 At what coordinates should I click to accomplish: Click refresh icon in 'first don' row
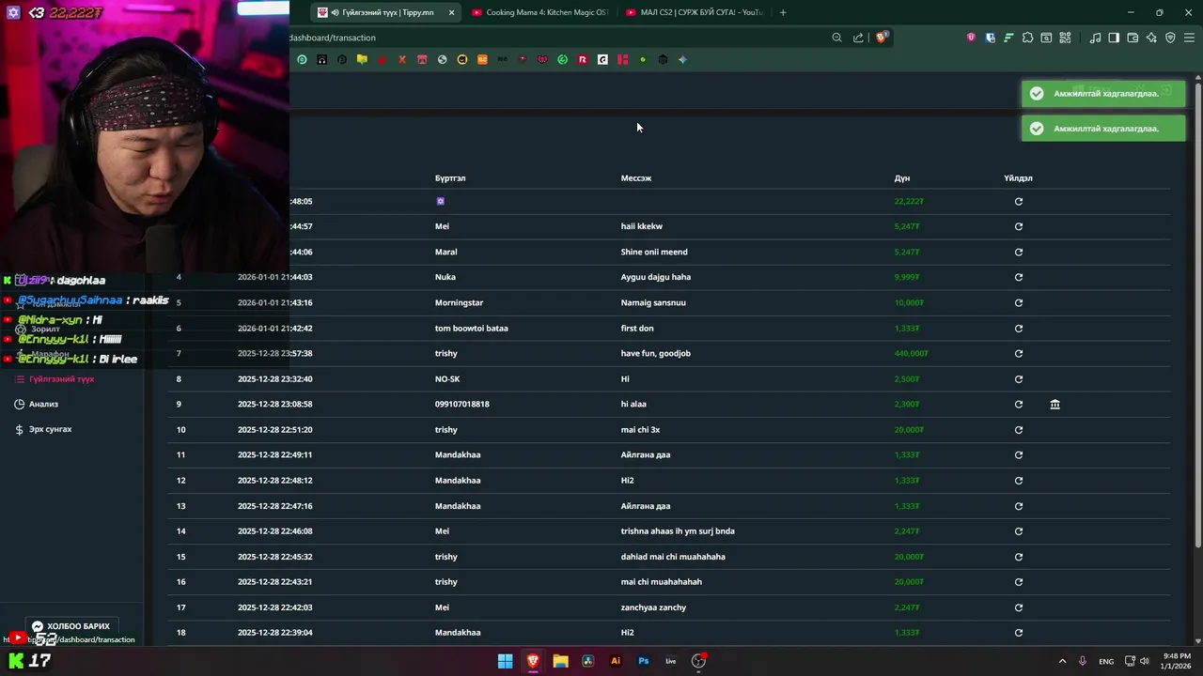(1018, 329)
